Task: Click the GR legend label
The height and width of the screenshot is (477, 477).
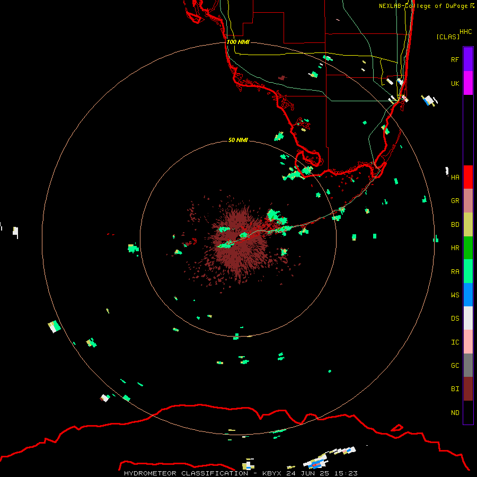Action: coord(455,201)
